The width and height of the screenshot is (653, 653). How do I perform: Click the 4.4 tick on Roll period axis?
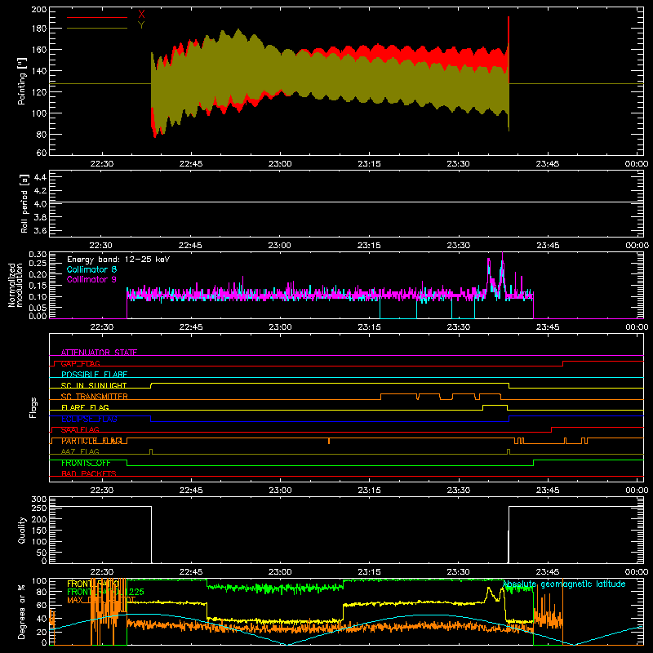[x=39, y=177]
